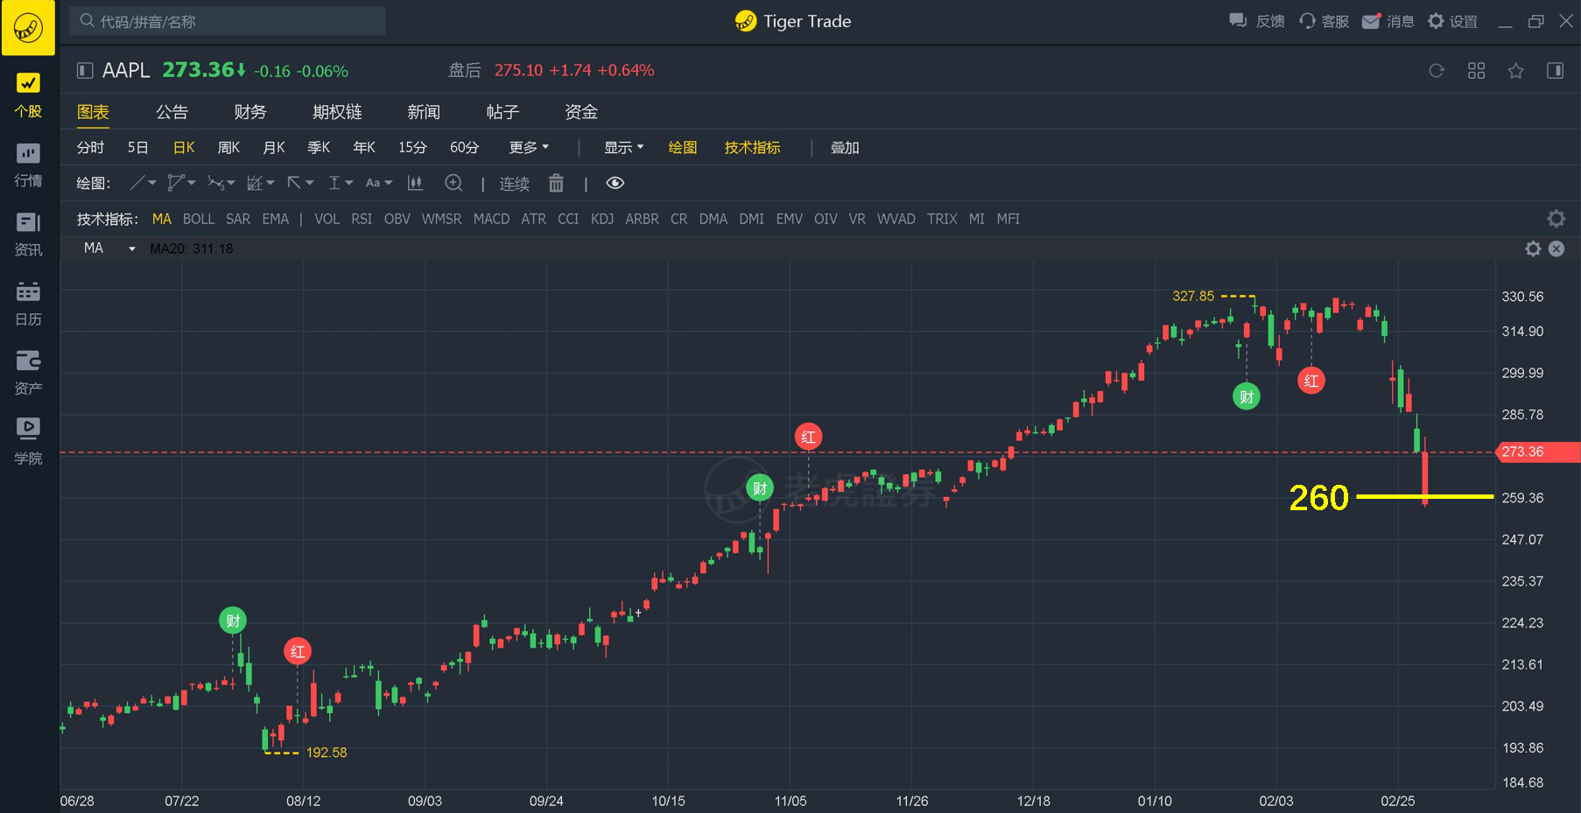Open 消息 messages envelope icon
Viewport: 1581px width, 813px height.
pos(1372,21)
